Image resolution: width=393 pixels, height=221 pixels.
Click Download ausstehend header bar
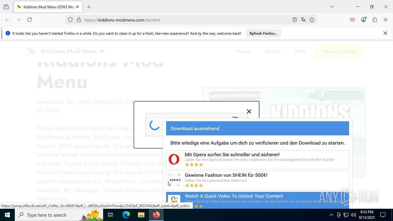(x=258, y=128)
